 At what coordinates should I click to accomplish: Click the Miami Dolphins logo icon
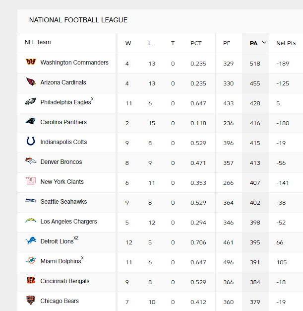[31, 261]
